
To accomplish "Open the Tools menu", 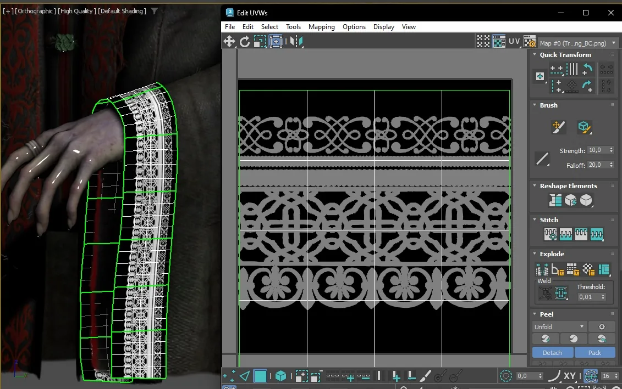I will tap(293, 27).
